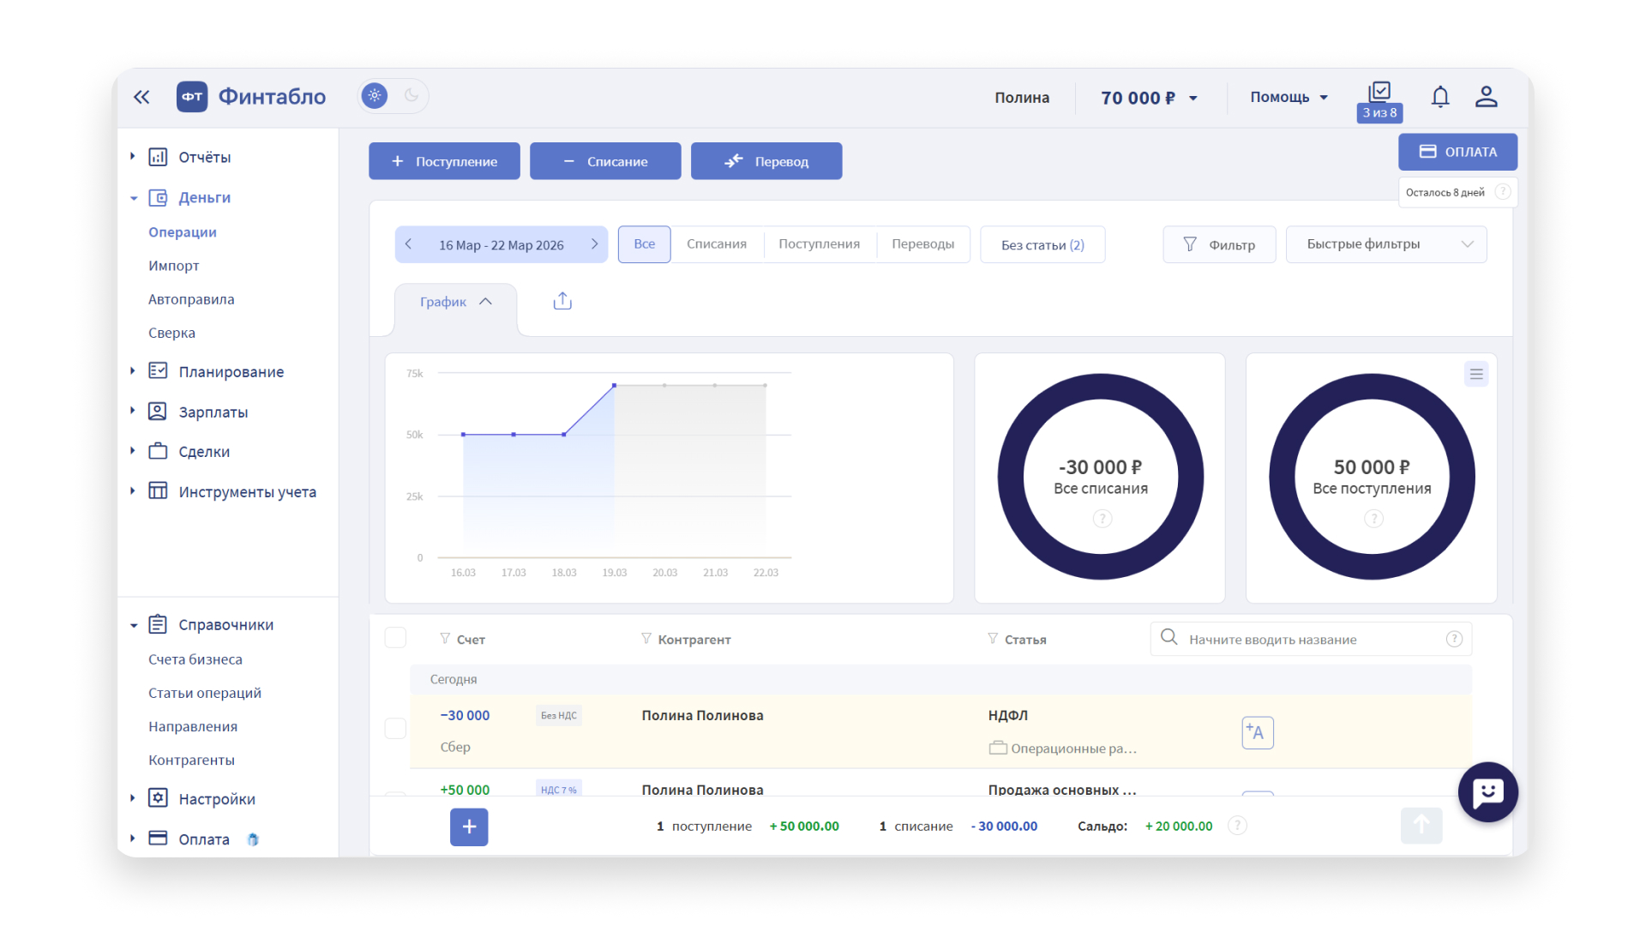Open the Быстрые фильтры dropdown
Image resolution: width=1646 pixels, height=926 pixels.
tap(1386, 244)
